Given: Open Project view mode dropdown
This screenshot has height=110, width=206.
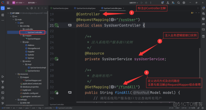Looking at the screenshot, I should (x=10, y=8).
